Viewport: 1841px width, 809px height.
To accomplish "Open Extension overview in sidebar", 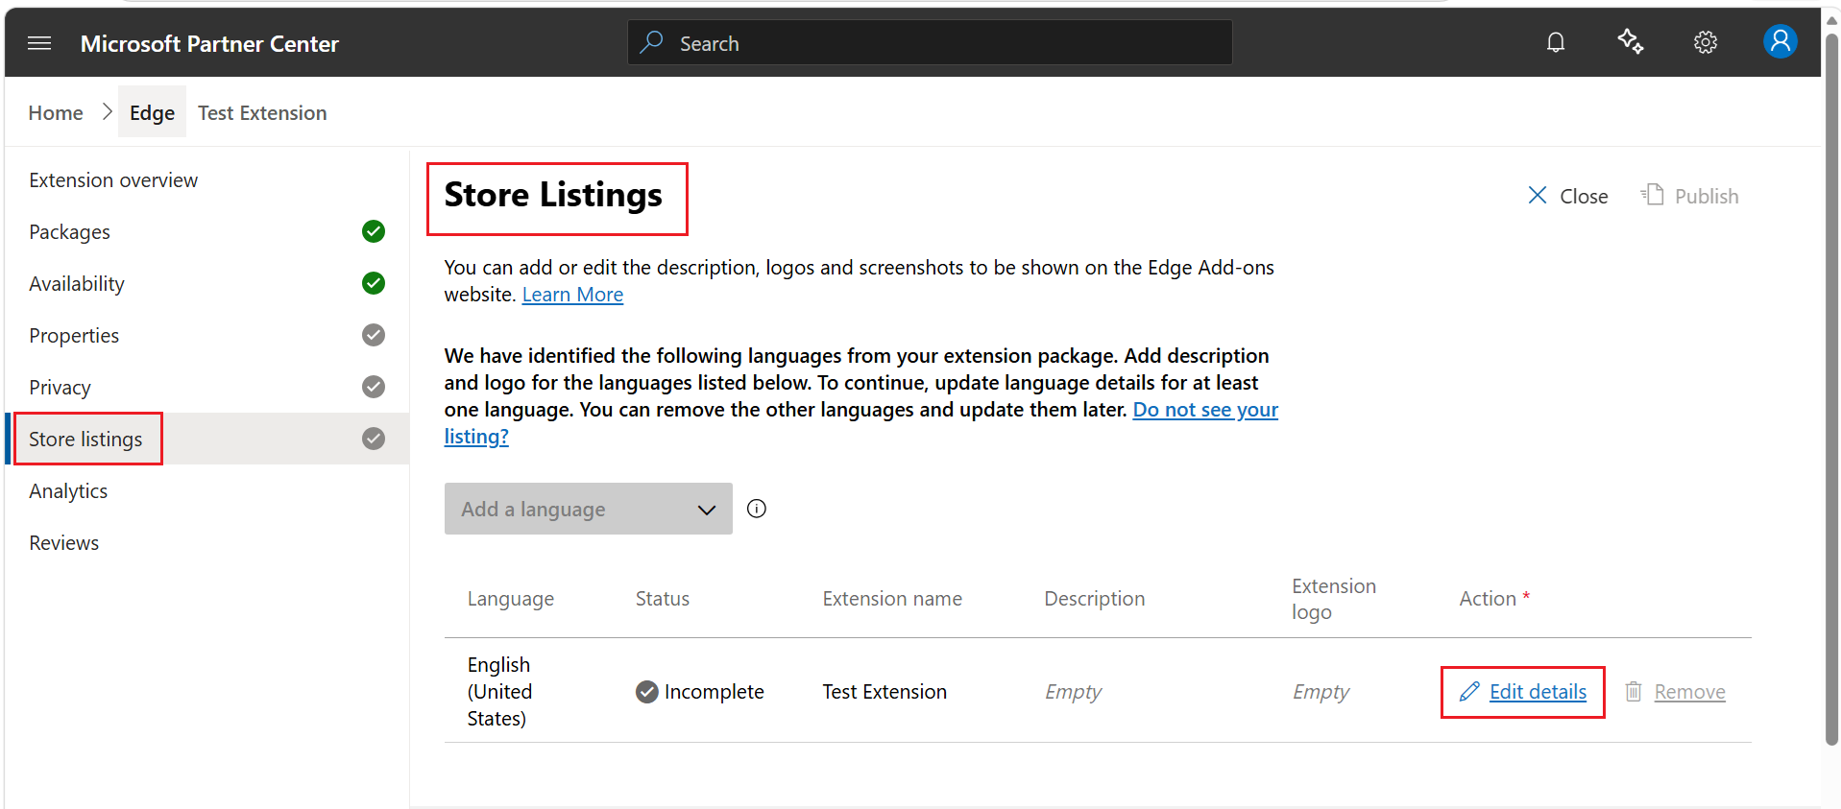I will (113, 180).
